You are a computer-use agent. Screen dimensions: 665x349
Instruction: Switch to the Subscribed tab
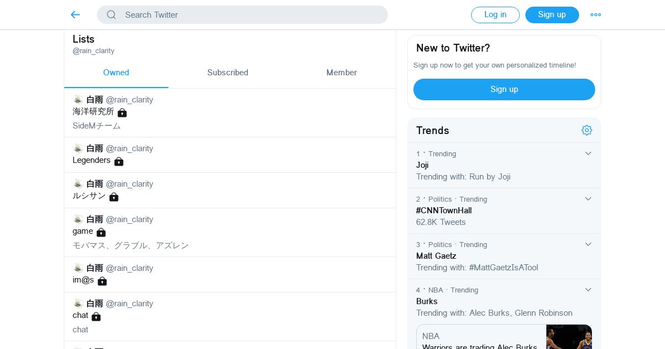point(228,73)
